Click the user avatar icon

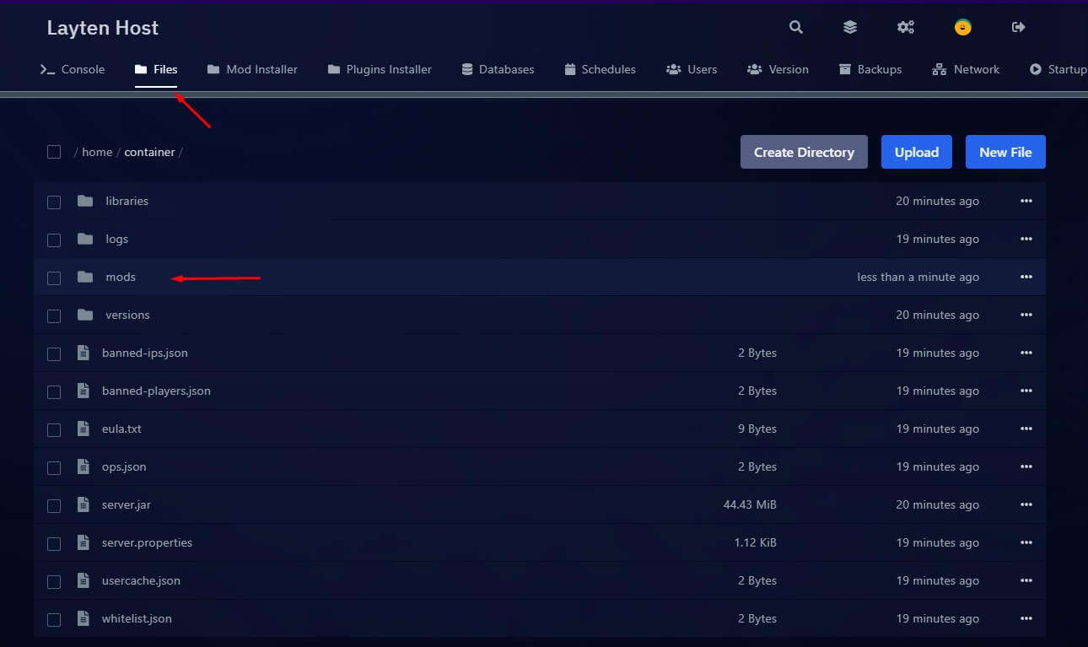(x=962, y=27)
